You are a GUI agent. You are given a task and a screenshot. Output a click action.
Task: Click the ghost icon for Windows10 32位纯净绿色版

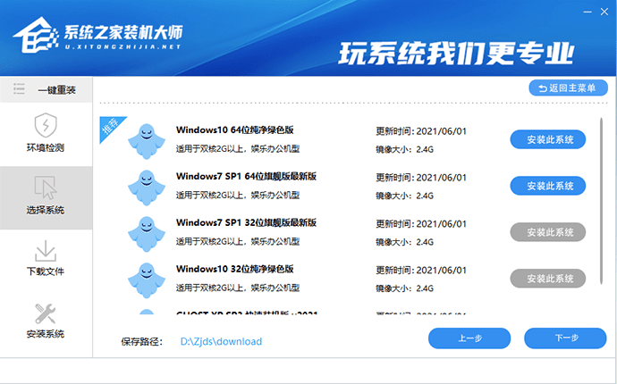click(x=147, y=280)
